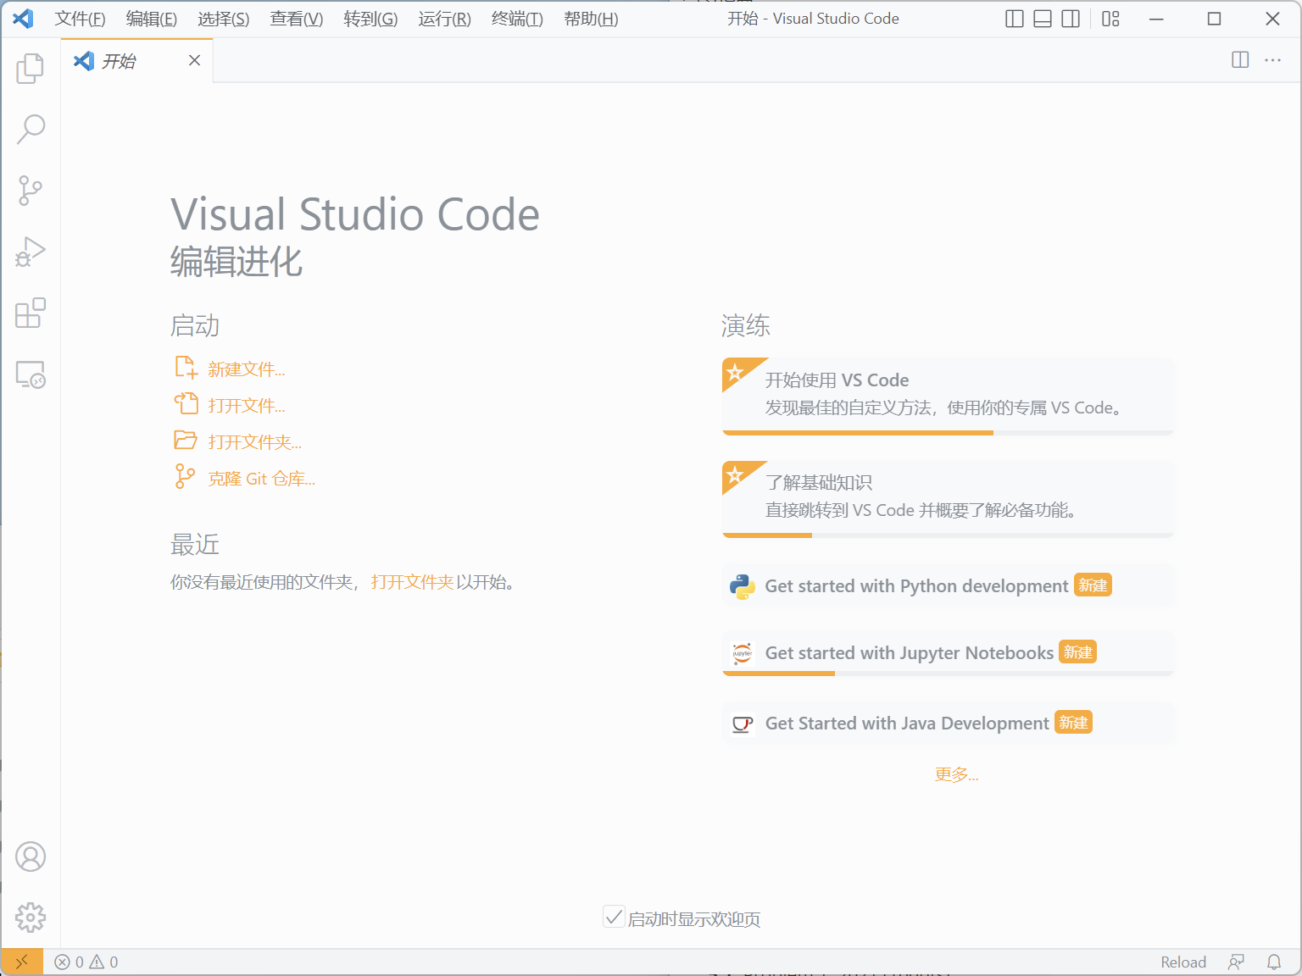Toggle secondary side bar layout icon

click(1071, 19)
